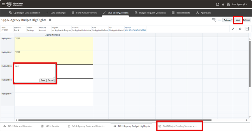Screen dimensions: 252x131
Task: Click the form info icon beside title
Action: [50, 20]
